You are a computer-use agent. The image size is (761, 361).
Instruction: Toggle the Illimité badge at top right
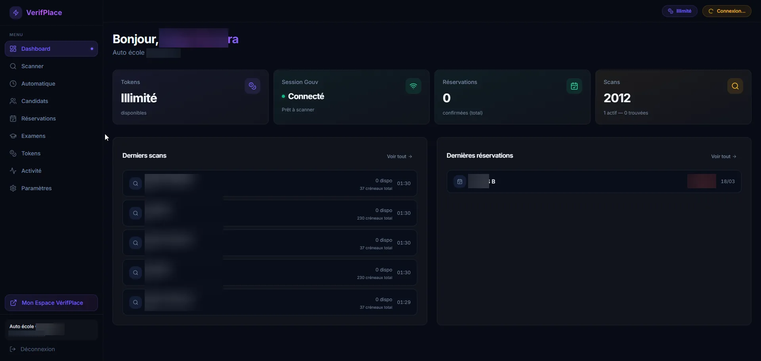coord(679,11)
